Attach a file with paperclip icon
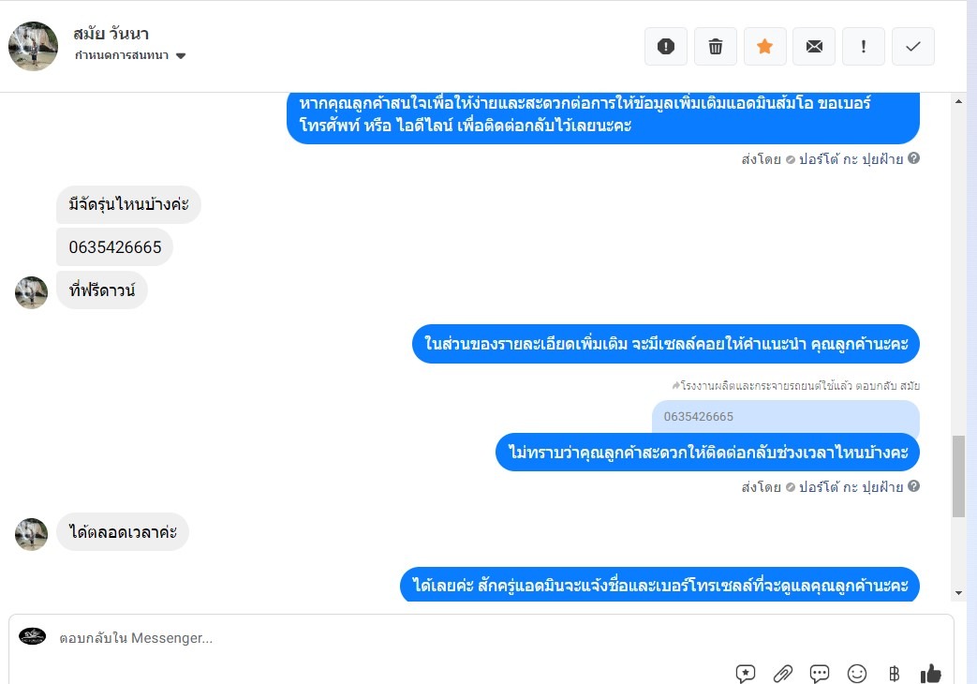977x684 pixels. (x=782, y=674)
